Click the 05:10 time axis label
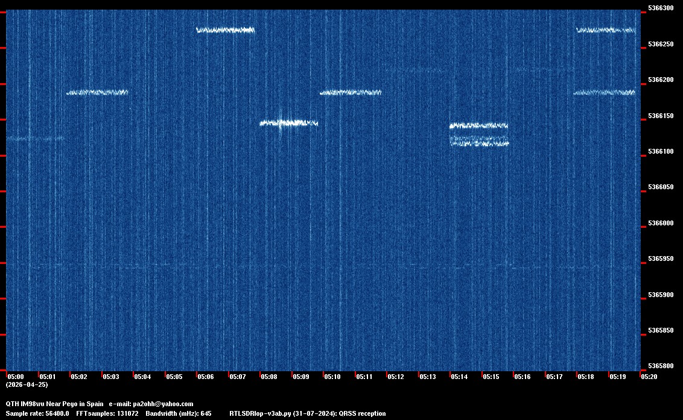The width and height of the screenshot is (683, 420). click(x=332, y=377)
